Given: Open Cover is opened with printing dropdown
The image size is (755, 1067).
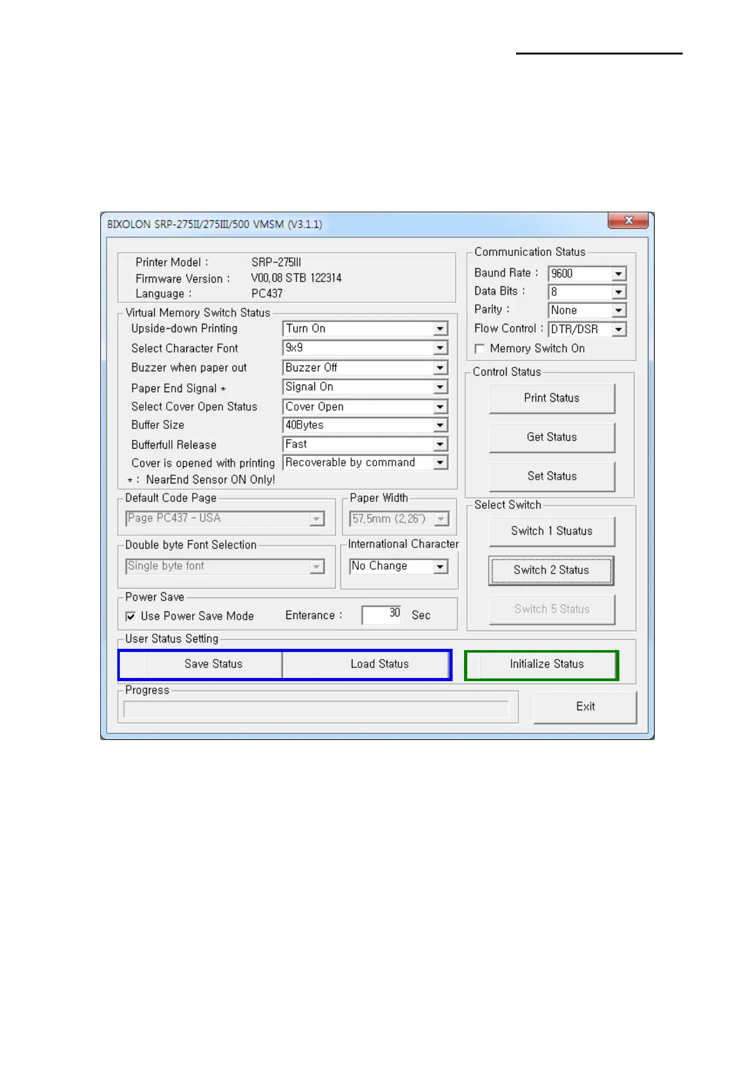Looking at the screenshot, I should pyautogui.click(x=365, y=463).
